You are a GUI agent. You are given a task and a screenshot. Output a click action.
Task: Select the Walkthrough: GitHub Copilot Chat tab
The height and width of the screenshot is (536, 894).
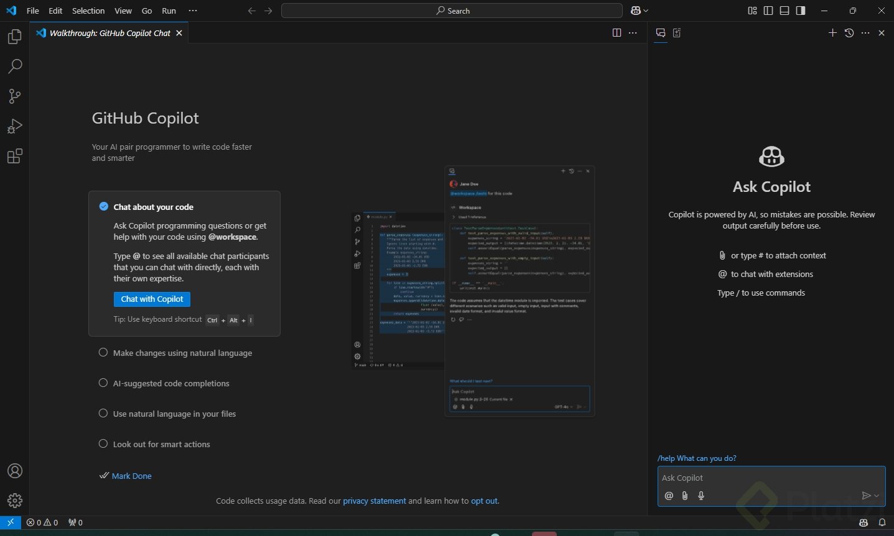coord(109,33)
